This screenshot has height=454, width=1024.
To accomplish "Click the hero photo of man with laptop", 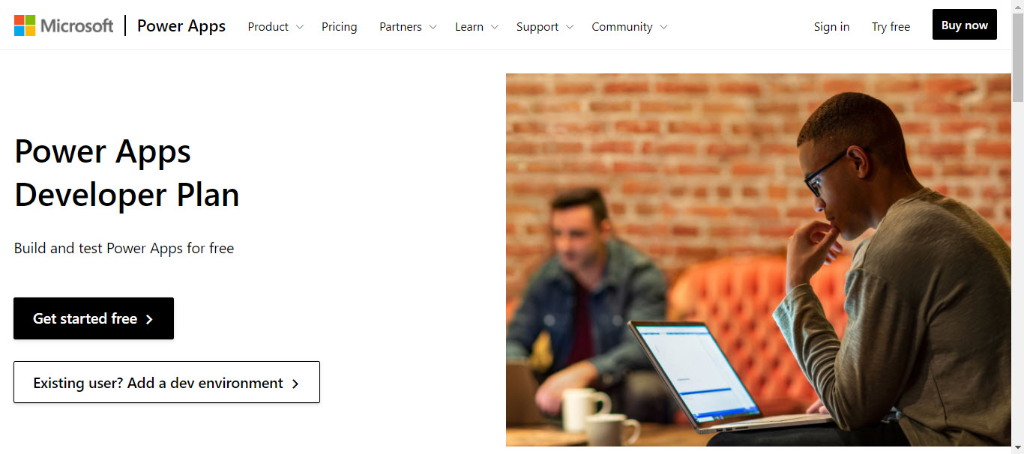I will coord(758,259).
